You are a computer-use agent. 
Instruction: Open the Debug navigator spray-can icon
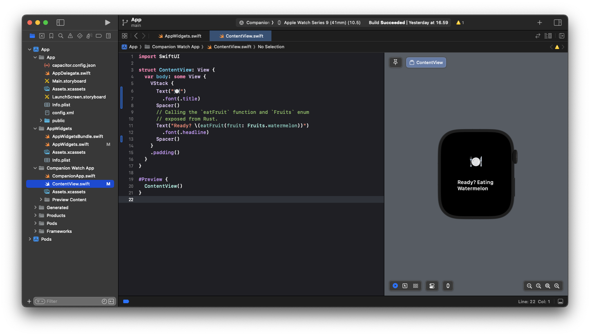pyautogui.click(x=89, y=36)
